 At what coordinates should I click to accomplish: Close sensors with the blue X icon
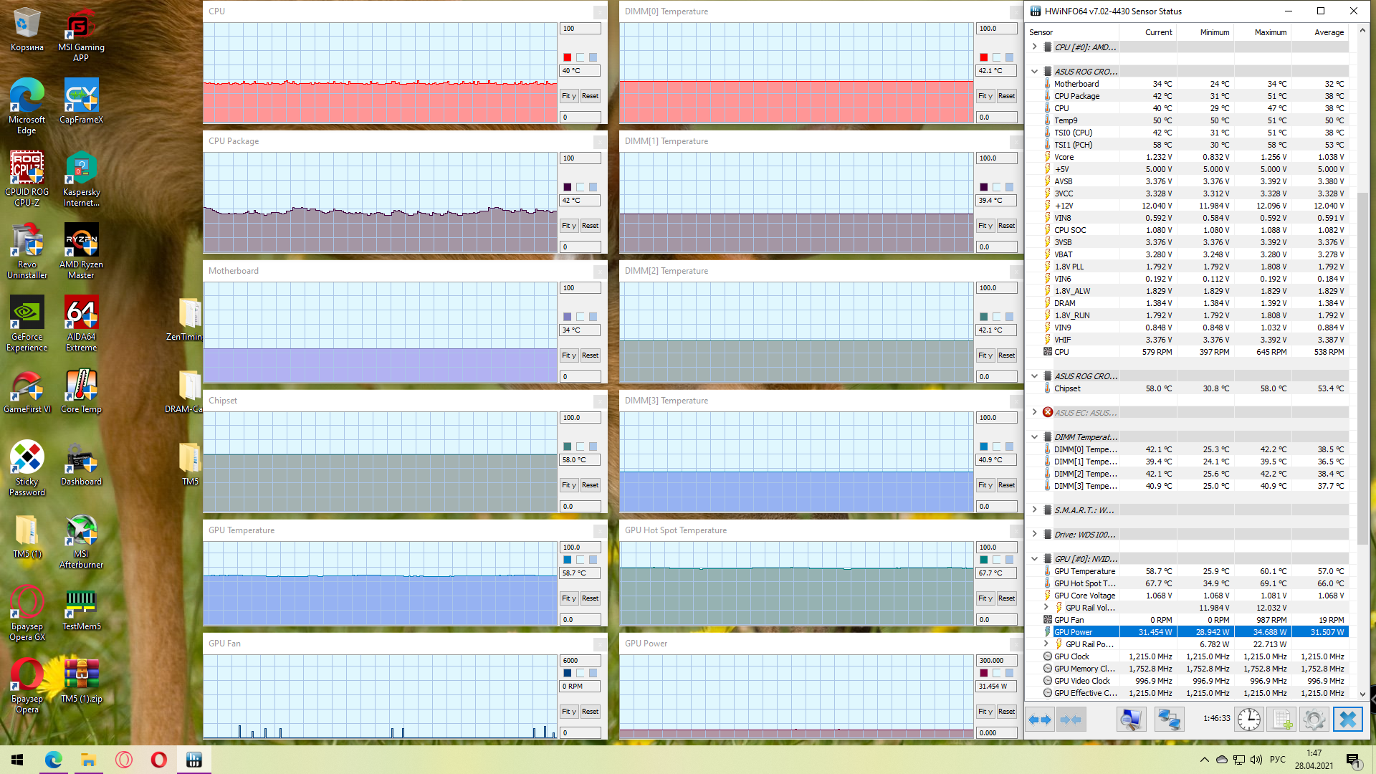click(1347, 719)
